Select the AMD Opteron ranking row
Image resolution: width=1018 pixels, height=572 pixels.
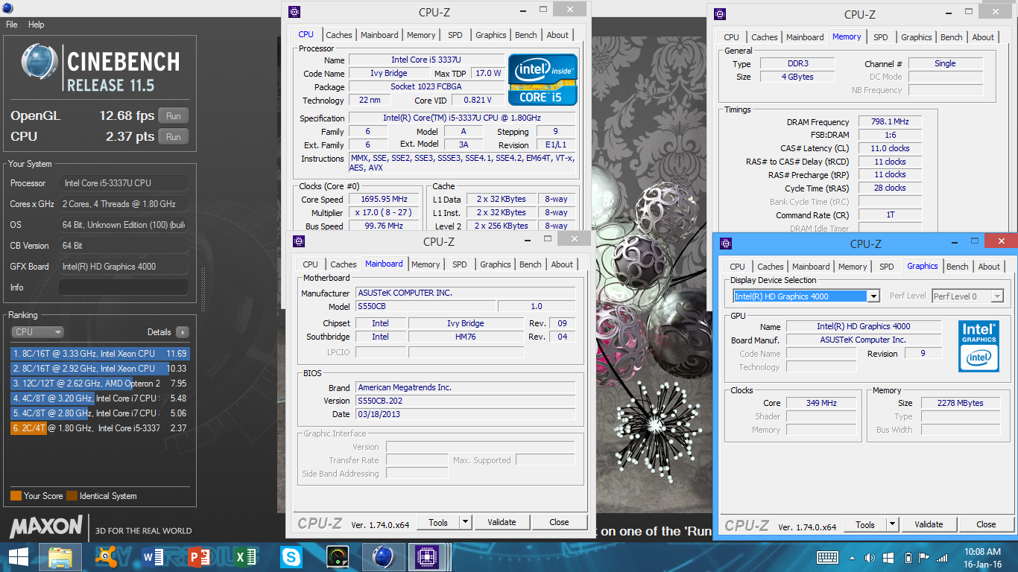100,384
